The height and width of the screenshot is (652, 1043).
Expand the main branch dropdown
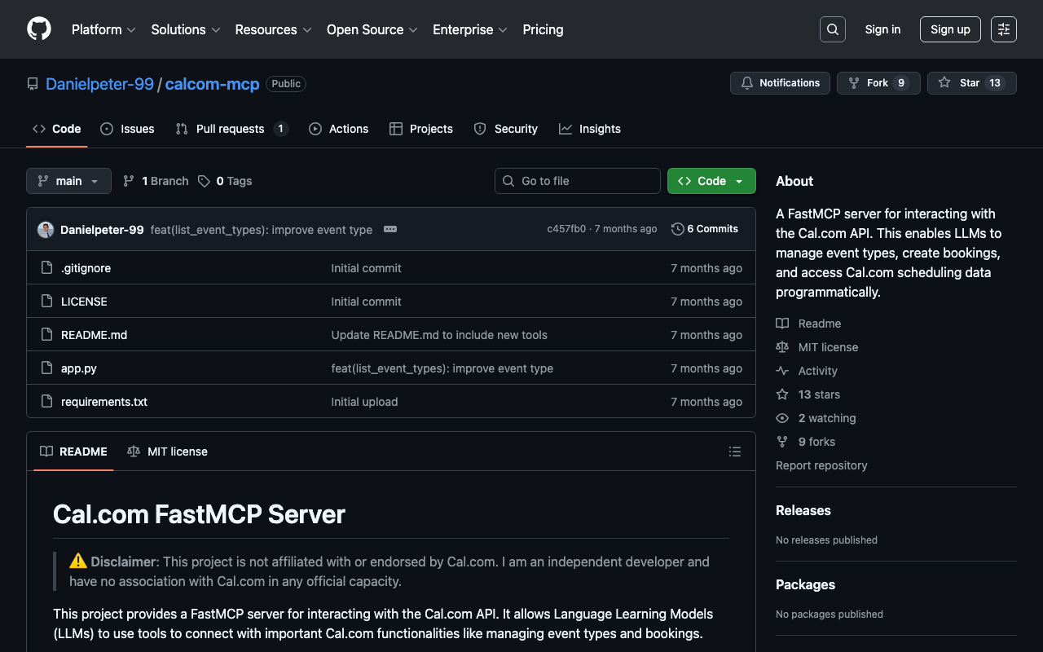[x=68, y=181]
